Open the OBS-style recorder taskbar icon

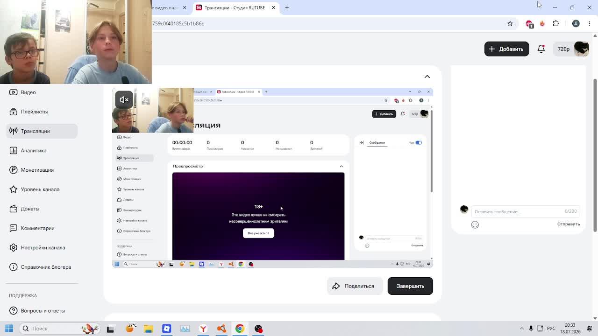pyautogui.click(x=258, y=329)
